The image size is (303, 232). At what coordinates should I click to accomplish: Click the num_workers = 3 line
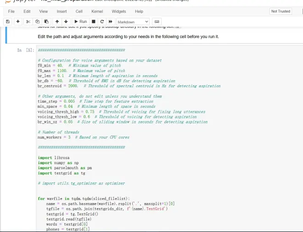point(84,137)
